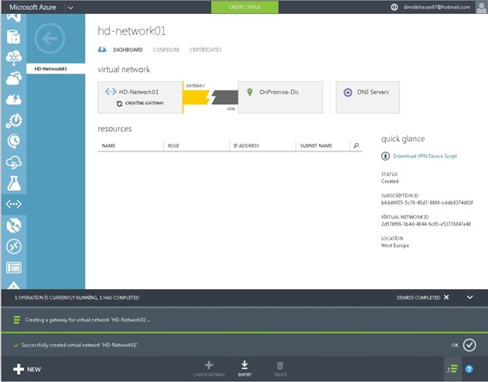Collapse the operations notification panel
The width and height of the screenshot is (488, 382).
(469, 298)
